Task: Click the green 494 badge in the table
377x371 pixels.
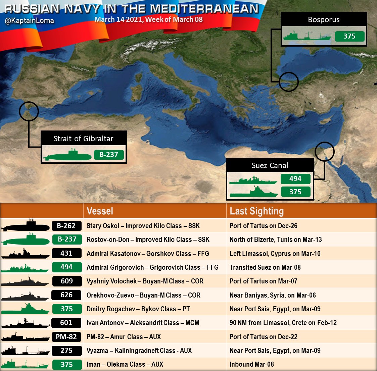Action: (x=67, y=267)
